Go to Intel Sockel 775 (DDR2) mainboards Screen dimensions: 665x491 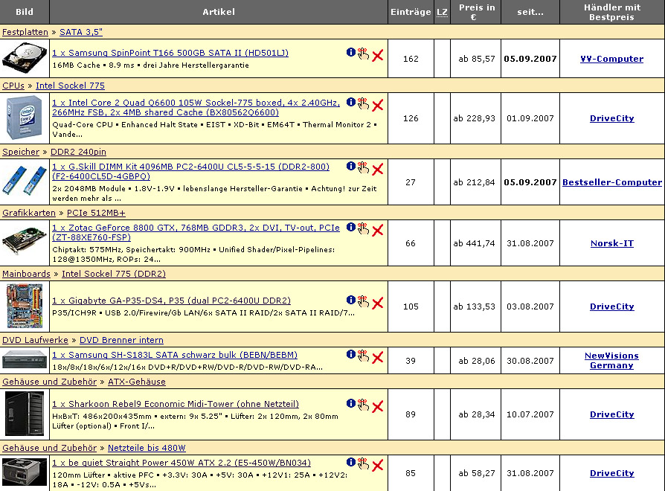click(x=114, y=274)
